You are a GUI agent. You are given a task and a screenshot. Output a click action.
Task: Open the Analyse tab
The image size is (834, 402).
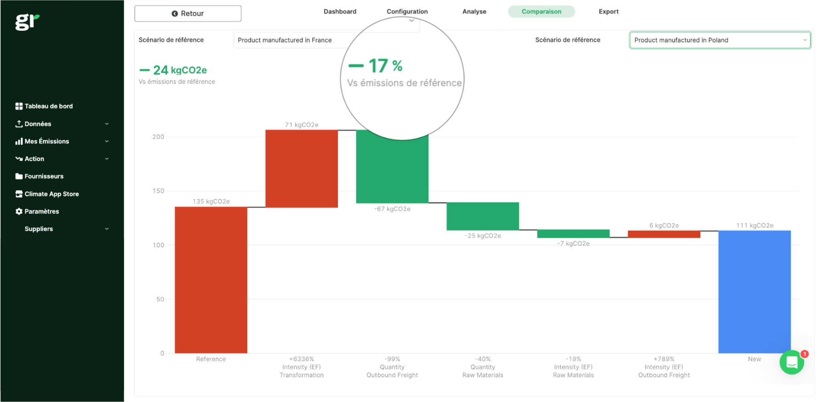pyautogui.click(x=474, y=11)
